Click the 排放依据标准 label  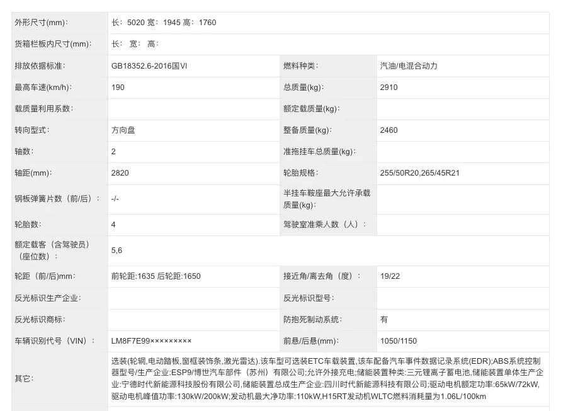point(40,66)
